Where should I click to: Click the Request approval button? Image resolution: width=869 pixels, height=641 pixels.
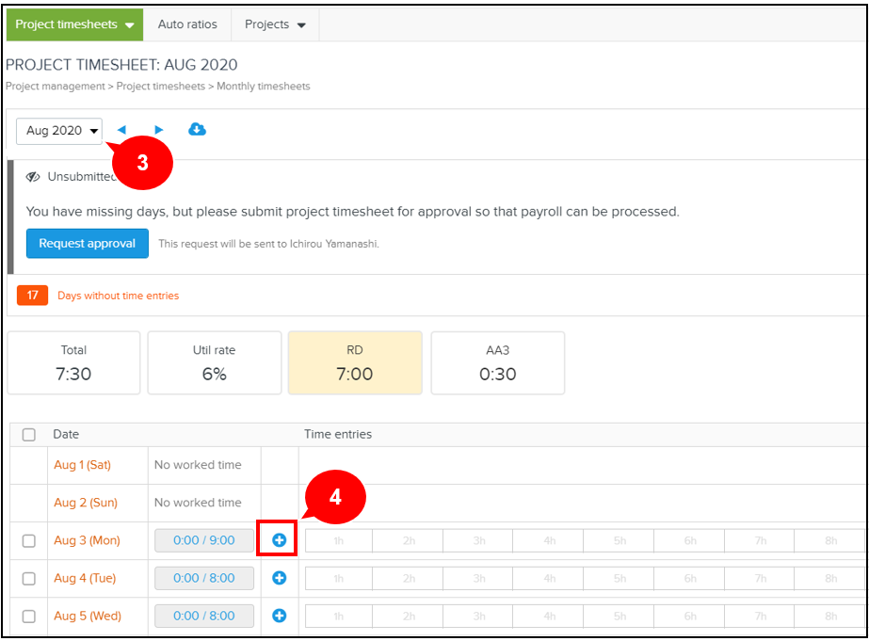[88, 243]
